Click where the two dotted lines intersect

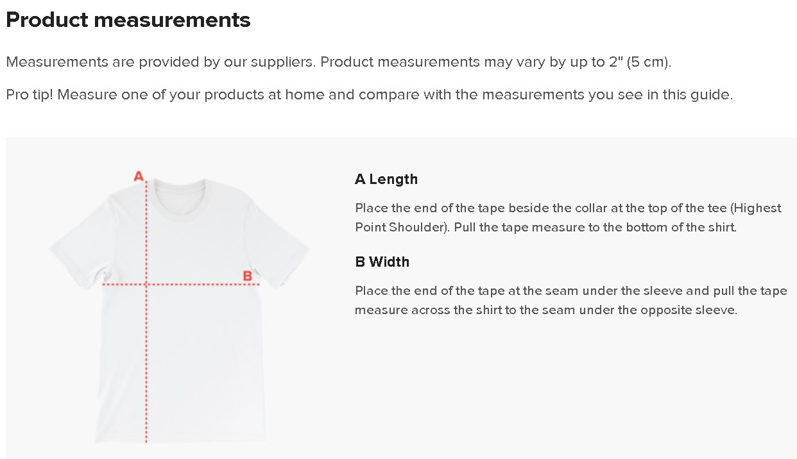tap(147, 283)
